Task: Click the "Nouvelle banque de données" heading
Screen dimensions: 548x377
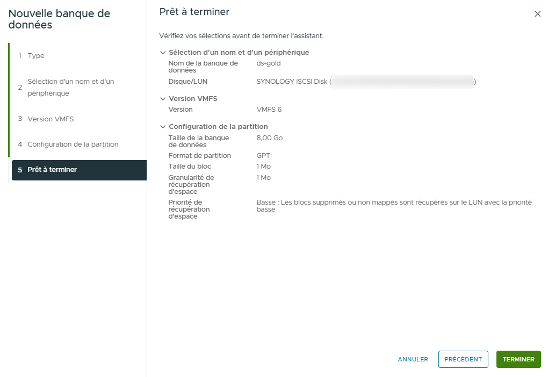Action: (x=56, y=19)
